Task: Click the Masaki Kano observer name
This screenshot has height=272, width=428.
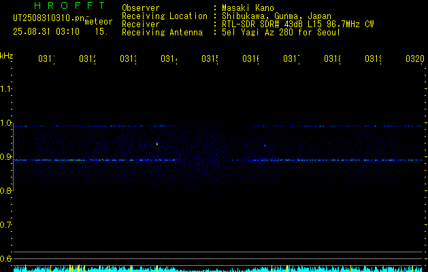Action: pyautogui.click(x=248, y=8)
